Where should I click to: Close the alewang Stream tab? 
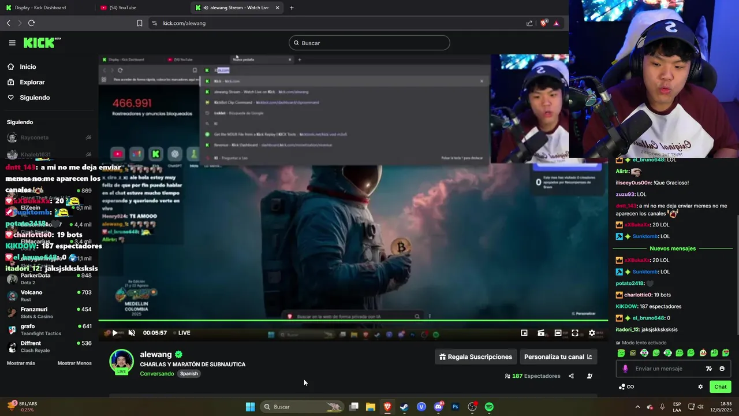pyautogui.click(x=277, y=8)
